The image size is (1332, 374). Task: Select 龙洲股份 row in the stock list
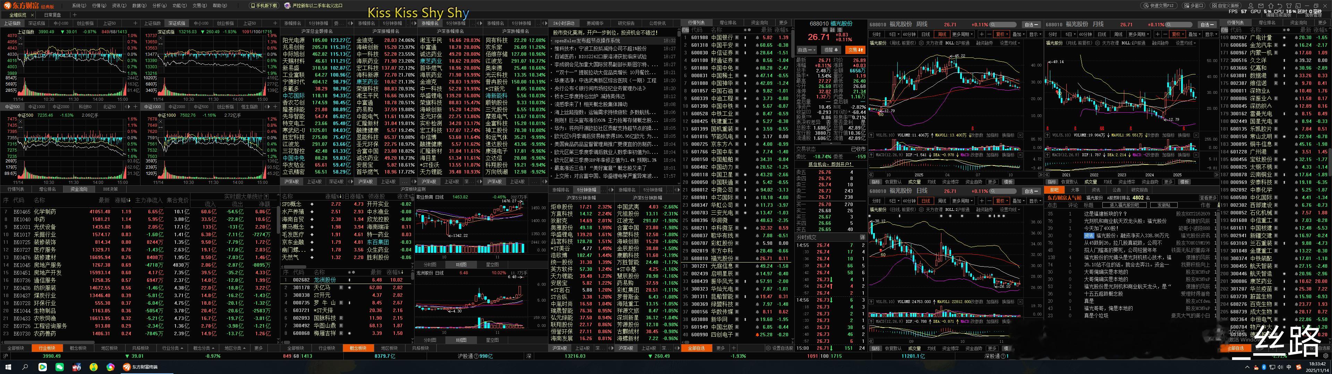pyautogui.click(x=325, y=280)
